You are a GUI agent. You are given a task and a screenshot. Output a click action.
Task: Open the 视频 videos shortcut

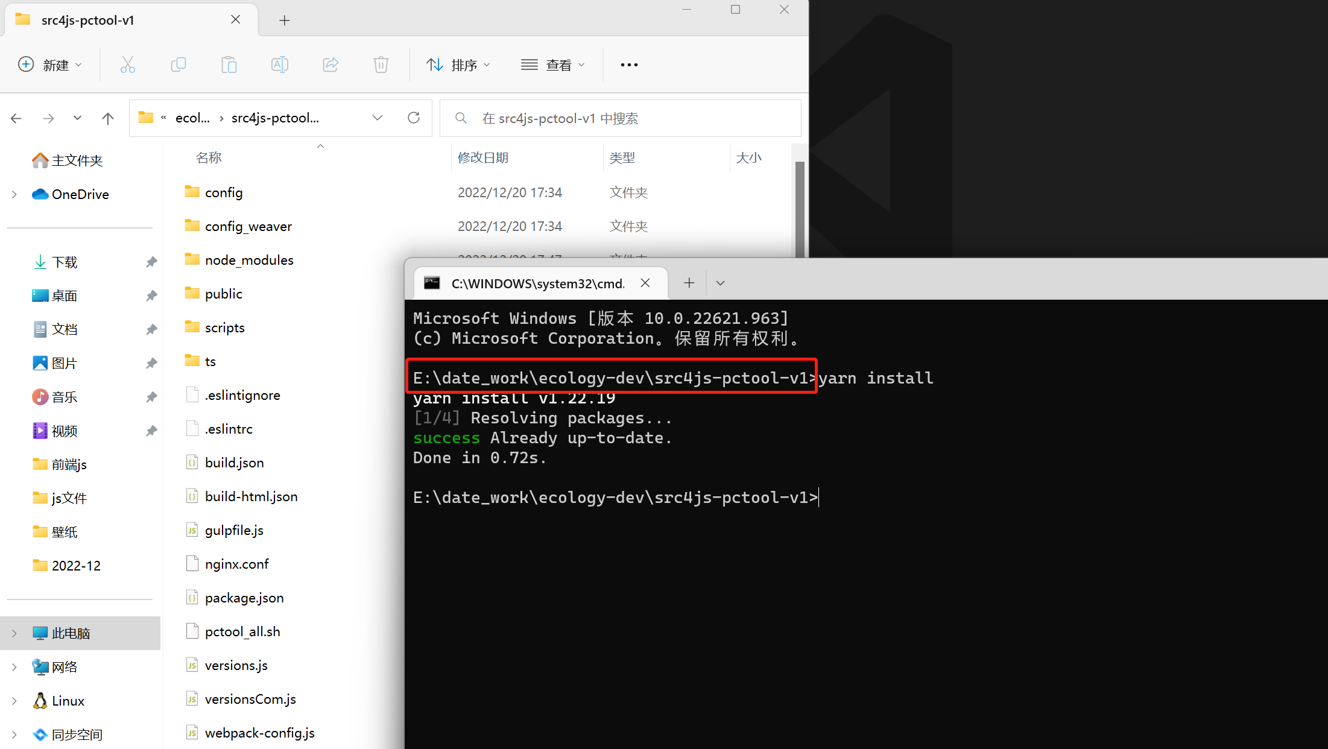(55, 431)
